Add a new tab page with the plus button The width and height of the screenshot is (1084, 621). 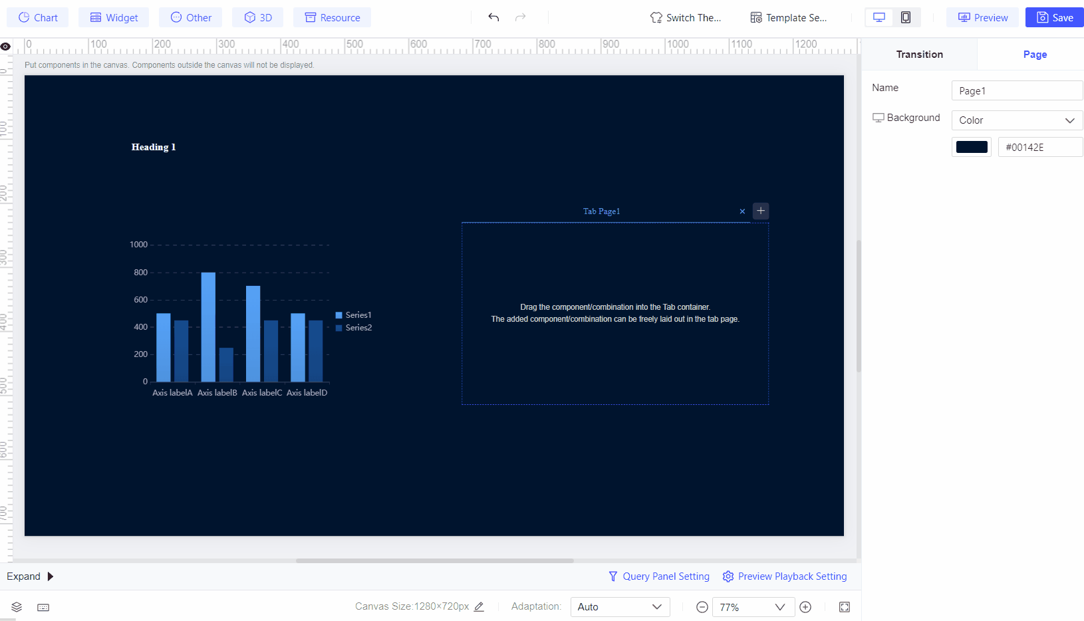pos(760,211)
